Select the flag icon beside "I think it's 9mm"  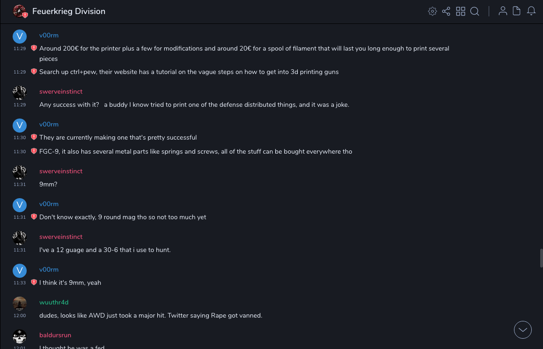(34, 282)
